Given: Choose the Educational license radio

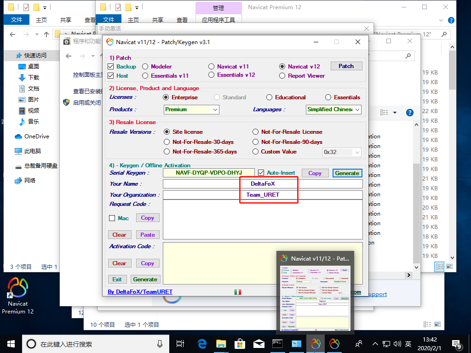Looking at the screenshot, I should [270, 97].
